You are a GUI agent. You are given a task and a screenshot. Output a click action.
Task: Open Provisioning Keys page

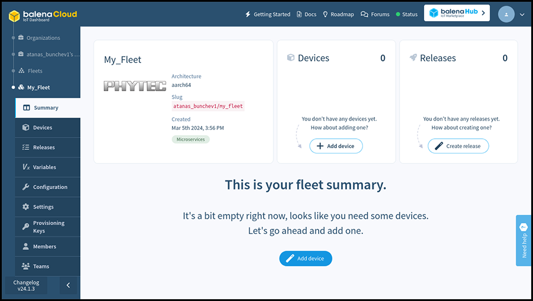click(x=48, y=226)
